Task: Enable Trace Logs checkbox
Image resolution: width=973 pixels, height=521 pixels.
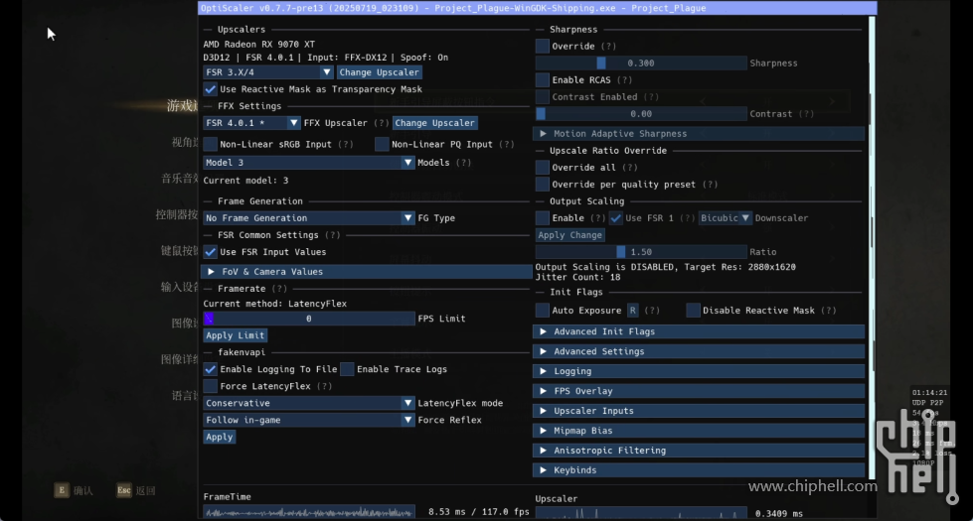Action: click(x=348, y=369)
